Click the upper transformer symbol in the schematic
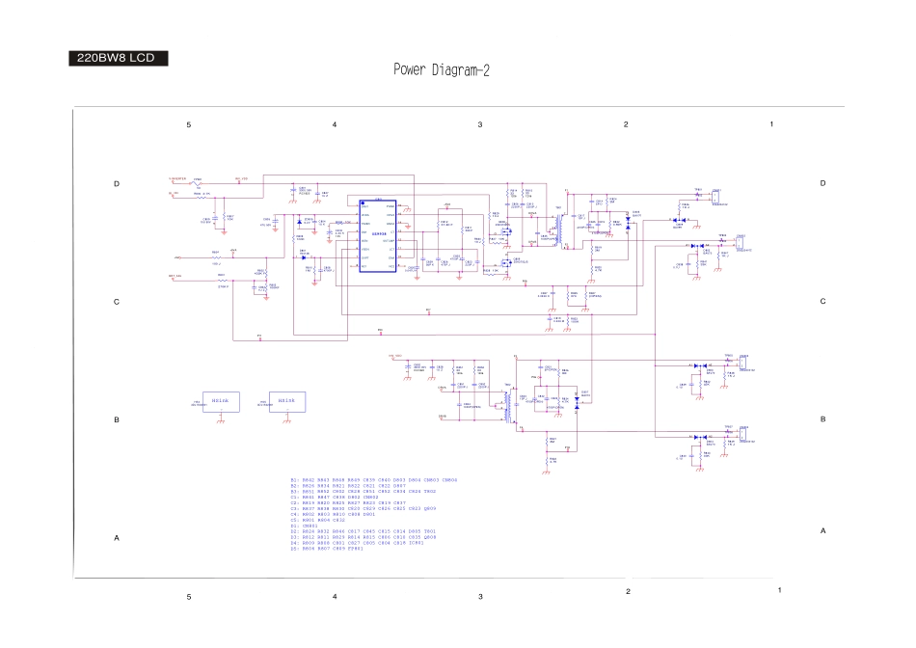This screenshot has height=648, width=916. coord(556,231)
